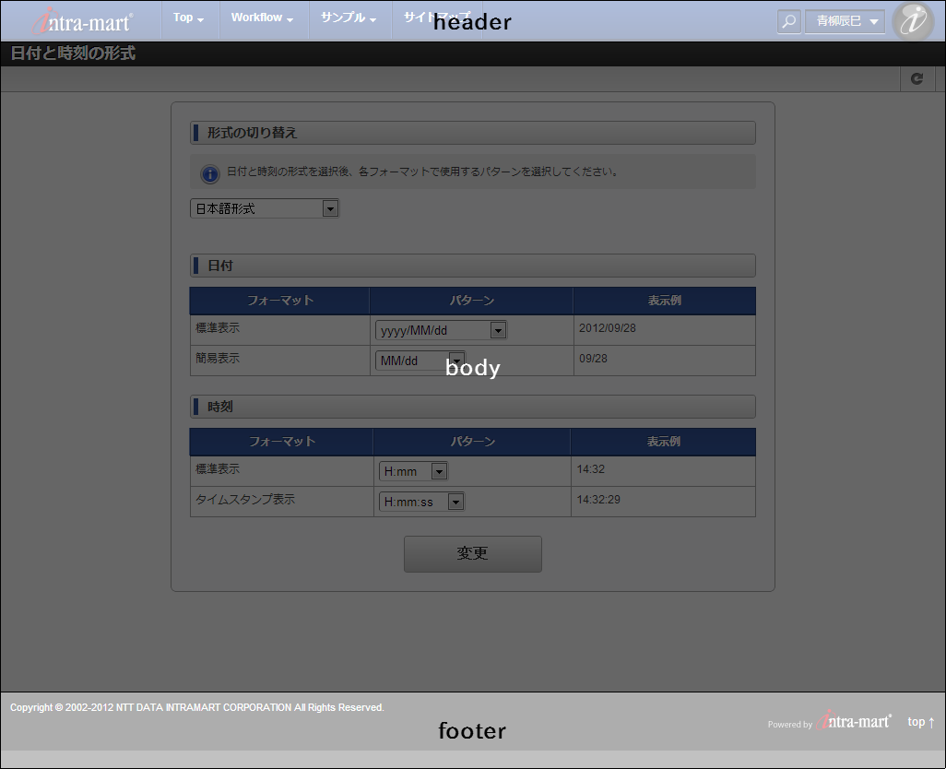
Task: Click the blue info icon beside instructions
Action: click(x=210, y=173)
